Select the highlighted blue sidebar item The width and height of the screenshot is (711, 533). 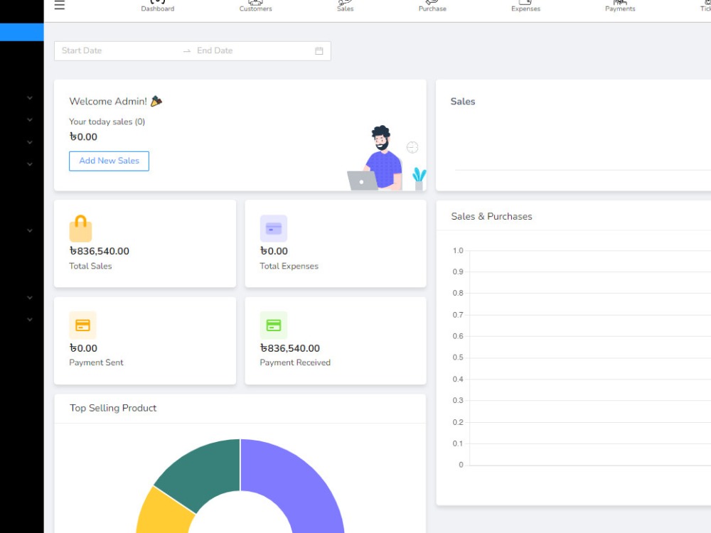point(22,32)
